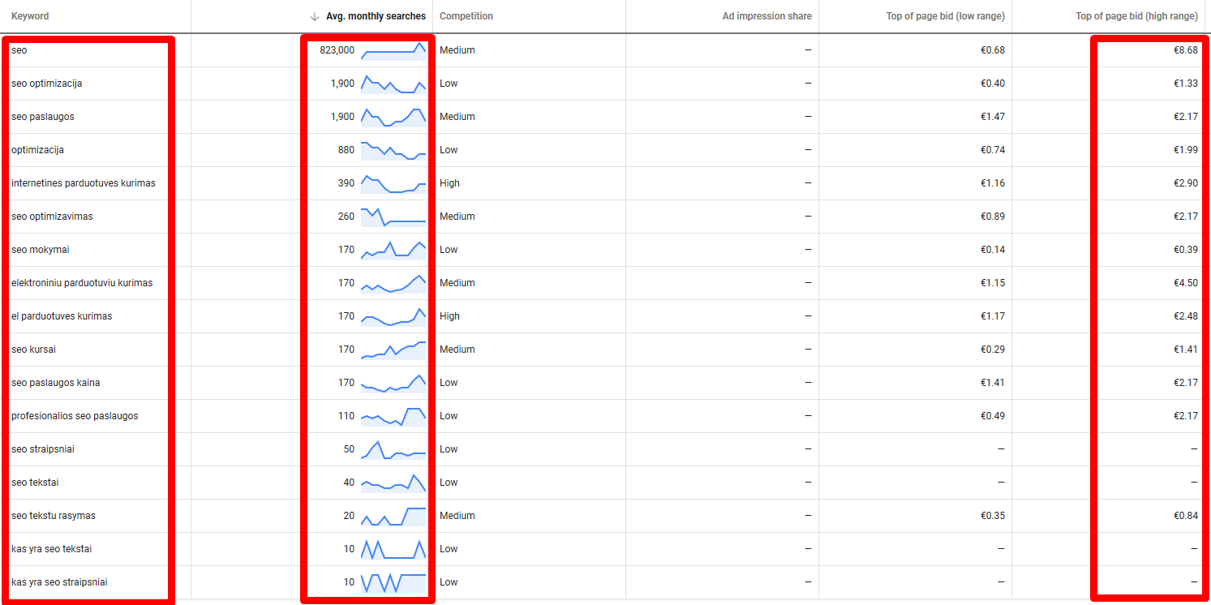Select keyword "internetines parduotuves kurimas"
This screenshot has height=605, width=1211.
click(84, 183)
